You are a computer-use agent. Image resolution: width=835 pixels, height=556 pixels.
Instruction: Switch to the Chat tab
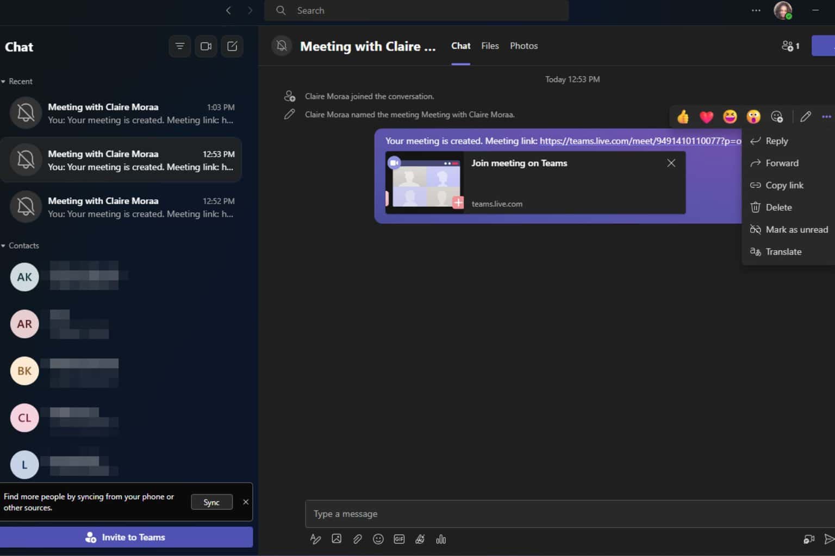click(460, 46)
